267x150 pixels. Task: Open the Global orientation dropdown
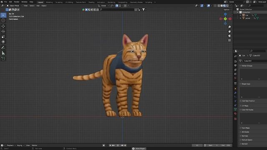(103, 5)
